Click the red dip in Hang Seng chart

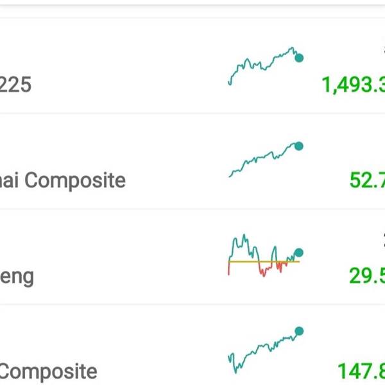point(262,271)
